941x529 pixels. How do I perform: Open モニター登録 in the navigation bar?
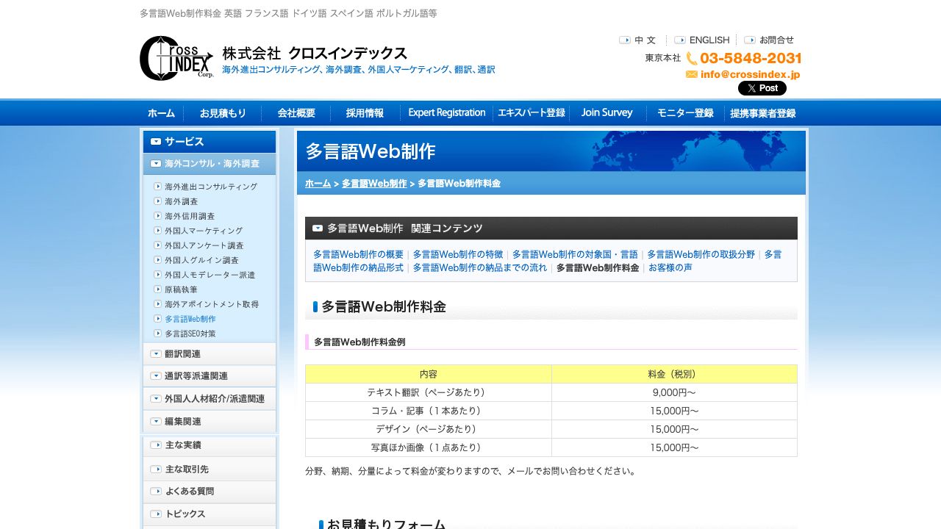[685, 113]
